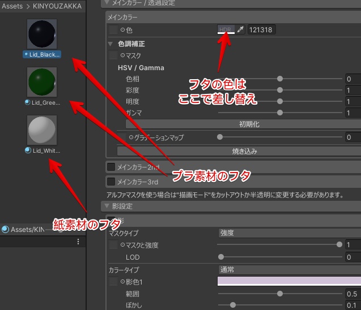The height and width of the screenshot is (310, 361).
Task: Adjust the ぼかし slider handle
Action: 233,305
